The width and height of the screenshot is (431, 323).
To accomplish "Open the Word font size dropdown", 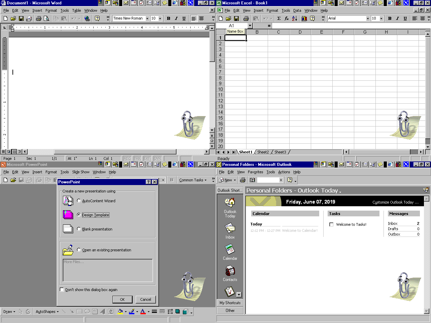I will pyautogui.click(x=160, y=19).
